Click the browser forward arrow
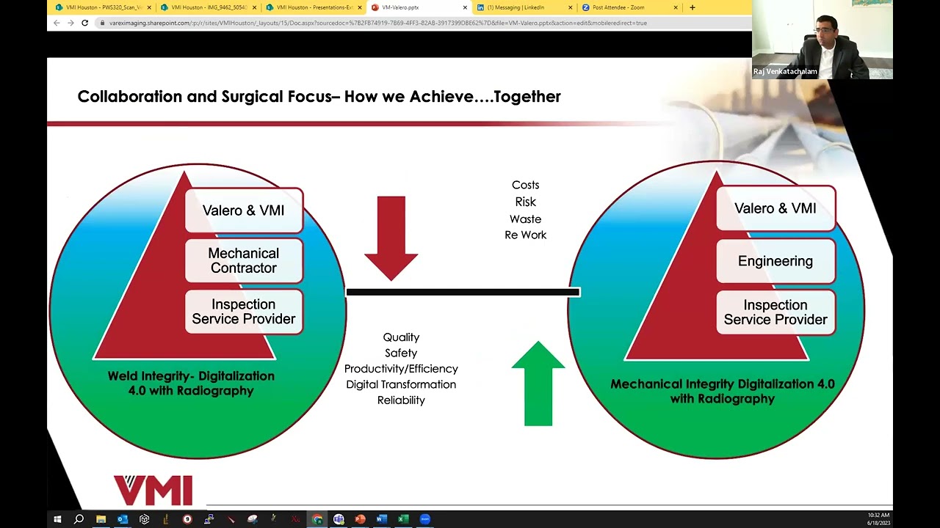Image resolution: width=940 pixels, height=528 pixels. click(x=70, y=23)
